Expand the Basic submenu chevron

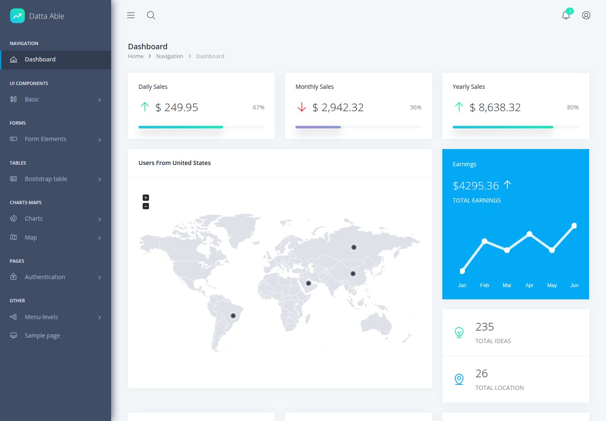coord(100,100)
